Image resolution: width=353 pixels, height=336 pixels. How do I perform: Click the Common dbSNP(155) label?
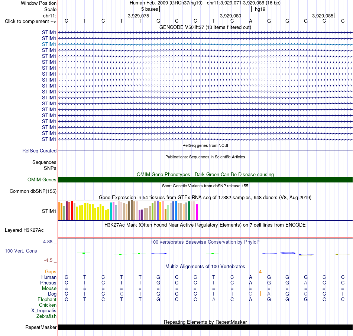[x=33, y=191]
